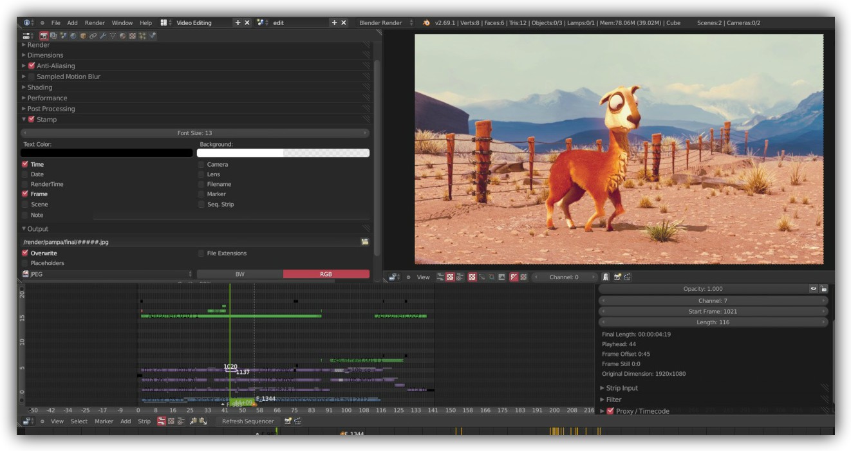Disable the Anti-Aliasing checkbox

[32, 66]
